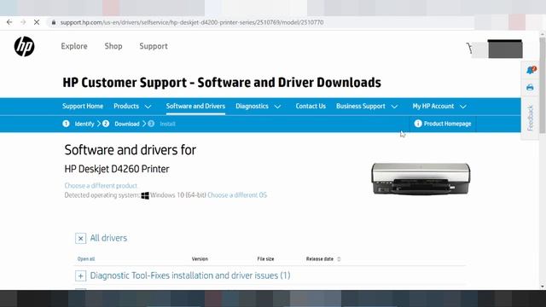Image resolution: width=546 pixels, height=307 pixels.
Task: Open My HP Account dropdown
Action: (439, 106)
